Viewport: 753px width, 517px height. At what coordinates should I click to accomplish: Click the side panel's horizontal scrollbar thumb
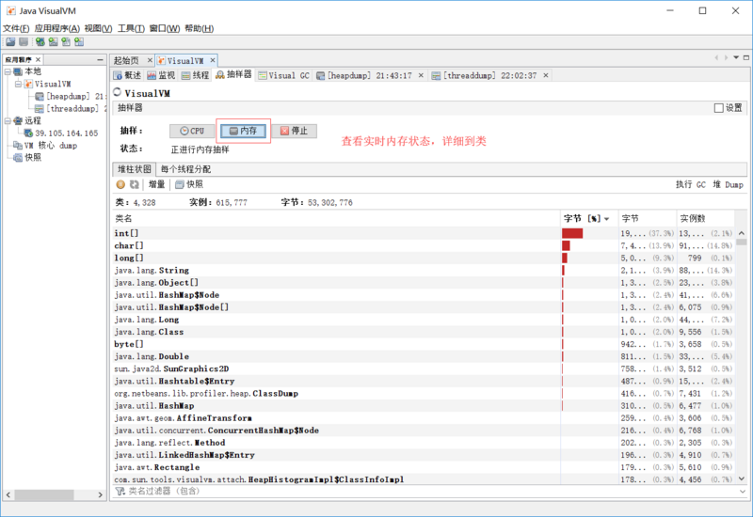point(43,494)
